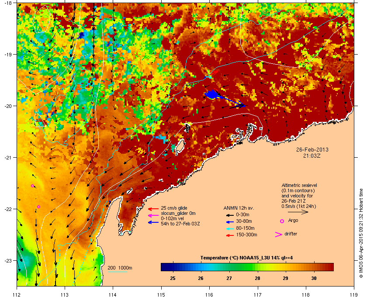This screenshot has width=367, height=297.
Task: Click the tip of the blue glider velocity arrow
Action: tap(244, 106)
